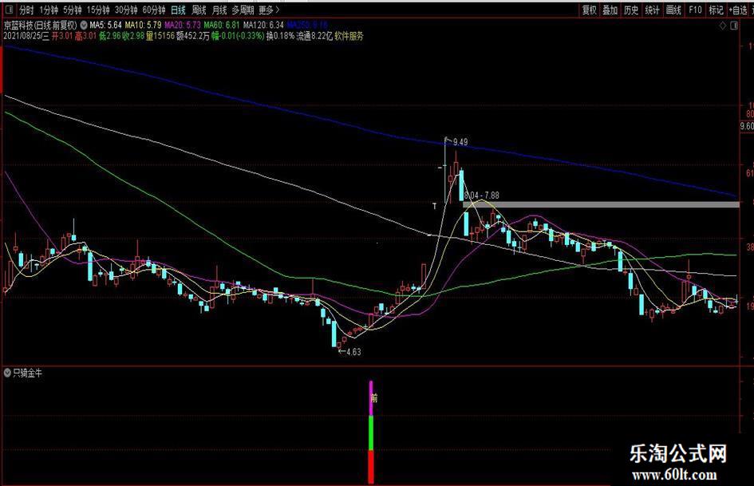Click the 只骑金牛 signal bar
Viewport: 754px width, 486px height.
(x=371, y=432)
